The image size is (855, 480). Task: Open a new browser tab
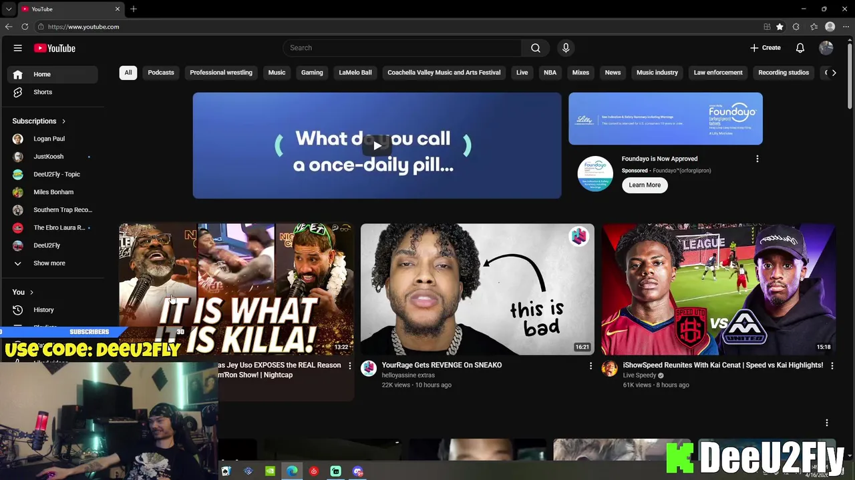click(x=134, y=9)
